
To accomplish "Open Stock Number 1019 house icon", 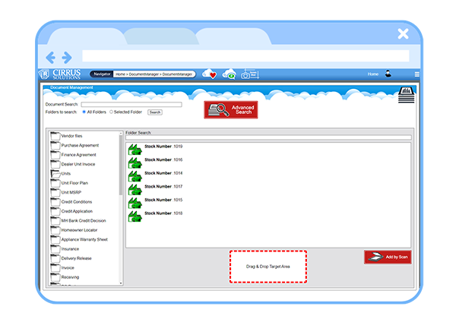I will tap(135, 147).
